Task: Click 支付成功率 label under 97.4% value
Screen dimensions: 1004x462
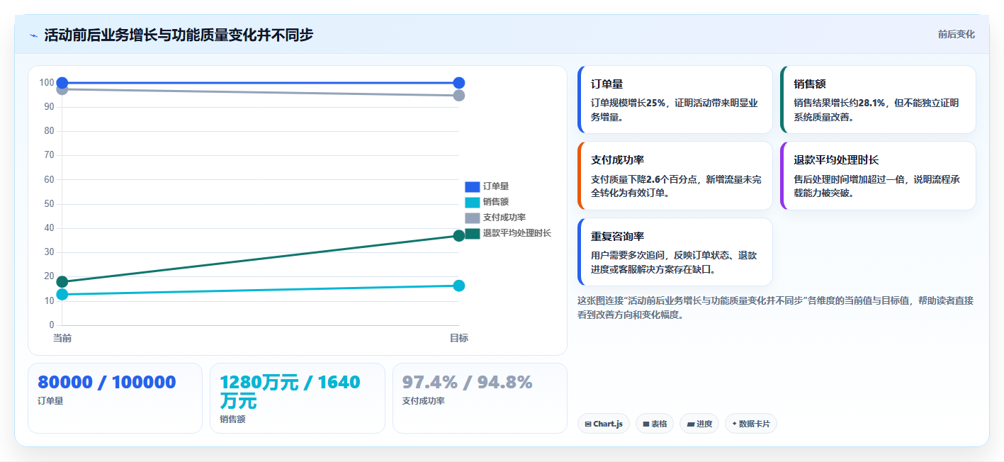Action: pyautogui.click(x=423, y=401)
